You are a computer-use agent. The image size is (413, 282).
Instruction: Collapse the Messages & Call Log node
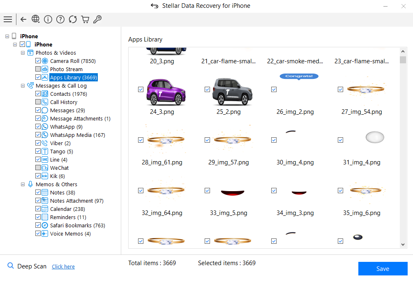23,86
